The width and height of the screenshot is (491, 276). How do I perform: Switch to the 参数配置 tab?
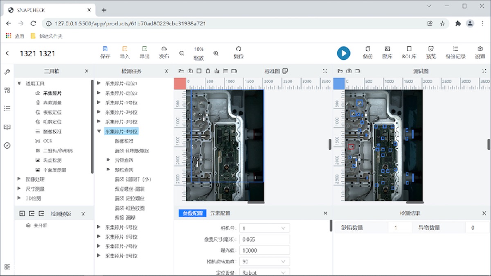pos(192,213)
